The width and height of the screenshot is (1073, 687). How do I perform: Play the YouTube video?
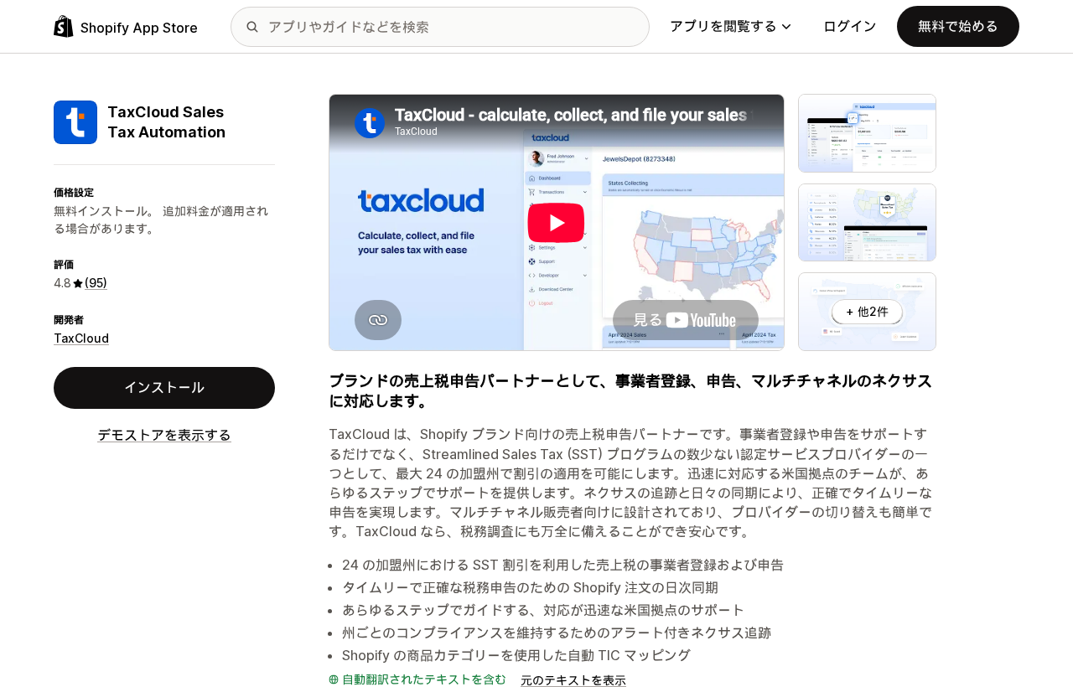tap(556, 223)
